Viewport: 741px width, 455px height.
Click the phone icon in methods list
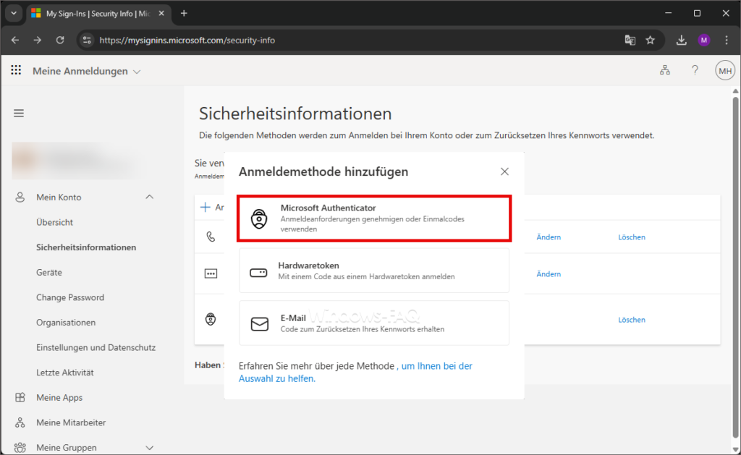[x=211, y=237]
